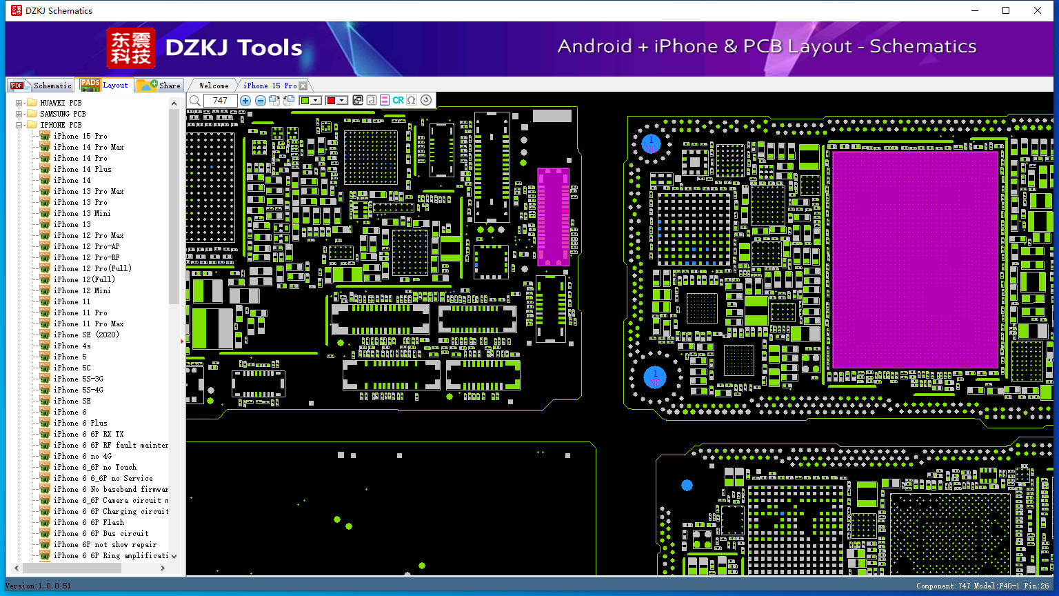Toggle the pink stripes icon
The height and width of the screenshot is (596, 1059).
click(x=384, y=101)
